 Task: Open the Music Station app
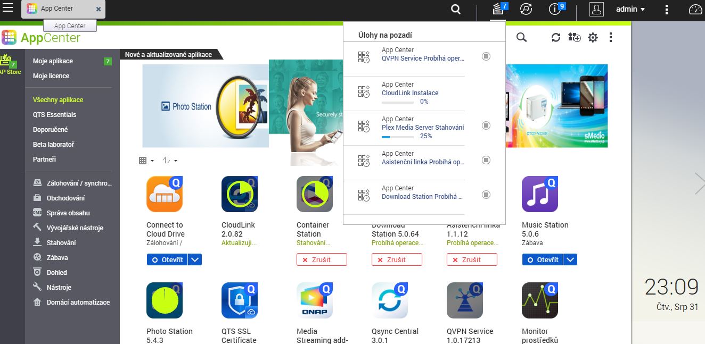tap(543, 259)
